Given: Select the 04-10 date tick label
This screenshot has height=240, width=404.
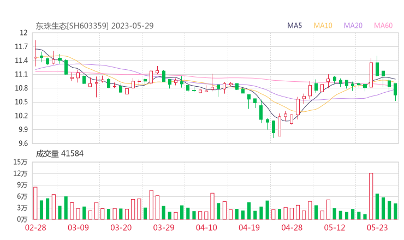Looking at the screenshot, I should 206,227.
